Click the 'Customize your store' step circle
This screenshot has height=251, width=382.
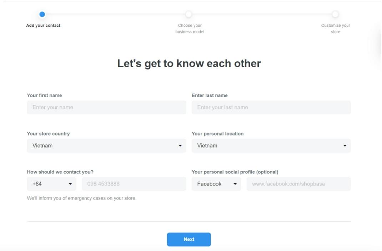(335, 14)
